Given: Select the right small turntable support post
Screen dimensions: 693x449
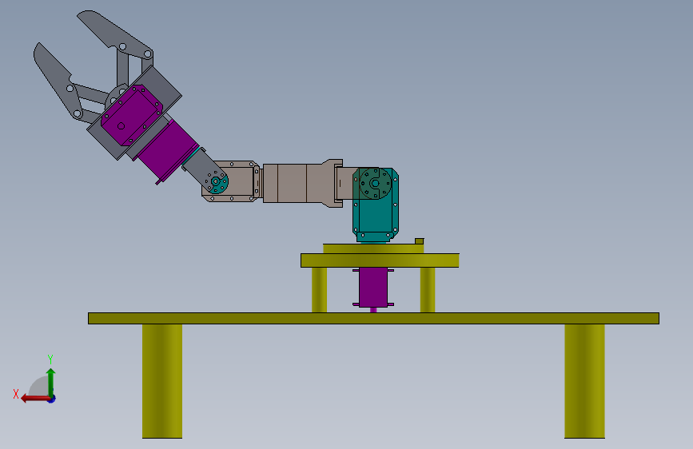Looking at the screenshot, I should click(x=428, y=290).
